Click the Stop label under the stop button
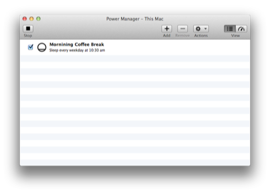Screen dimensions: 270x196 pos(28,36)
